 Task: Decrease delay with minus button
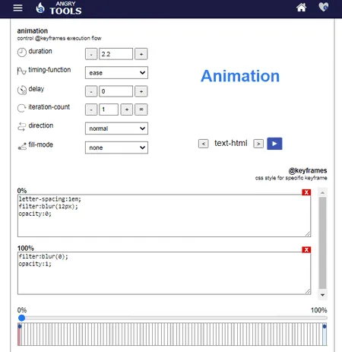pyautogui.click(x=91, y=91)
